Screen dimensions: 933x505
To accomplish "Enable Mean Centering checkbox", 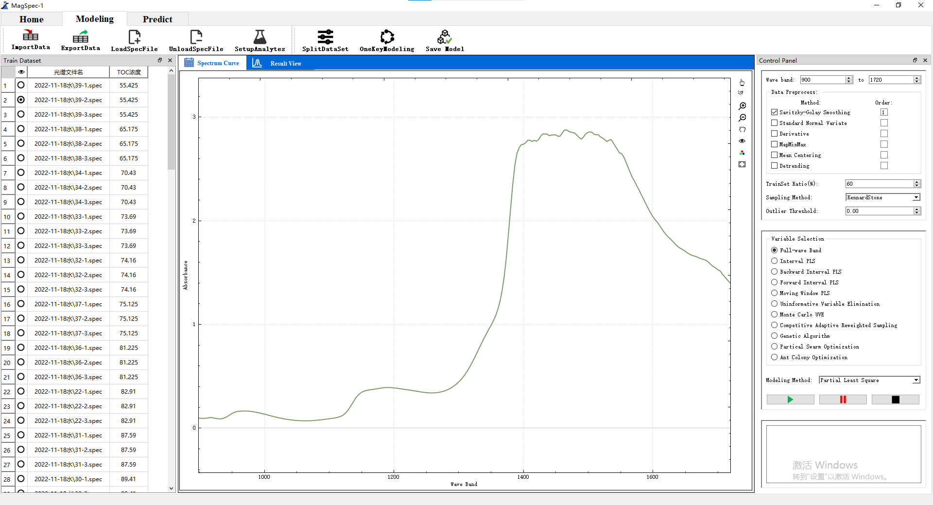I will click(775, 155).
